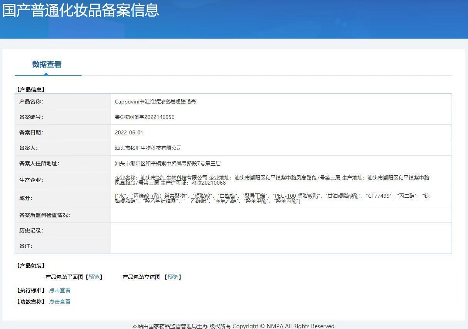The image size is (468, 329).
Task: Select the 数据查看 tab
Action: click(x=47, y=64)
